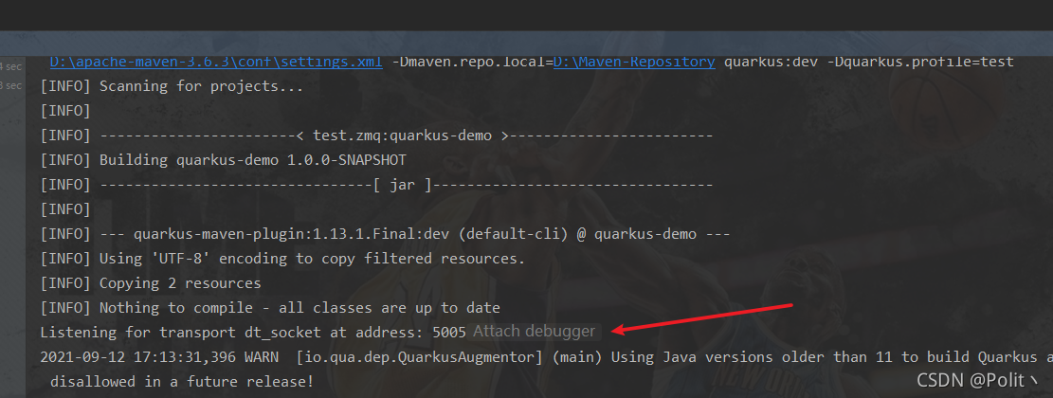Screen dimensions: 1053x398
Task: Click the 'Copying 2 resources' line
Action: pos(151,283)
